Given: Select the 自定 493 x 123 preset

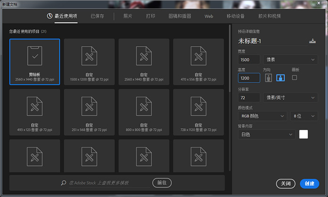Looking at the screenshot, I should click(x=35, y=112).
